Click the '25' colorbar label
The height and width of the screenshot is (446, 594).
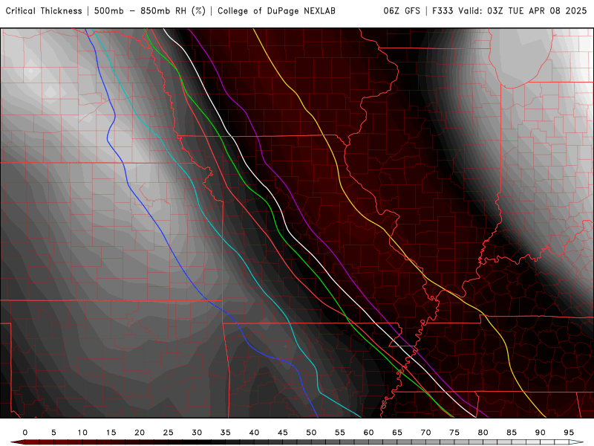tap(169, 433)
